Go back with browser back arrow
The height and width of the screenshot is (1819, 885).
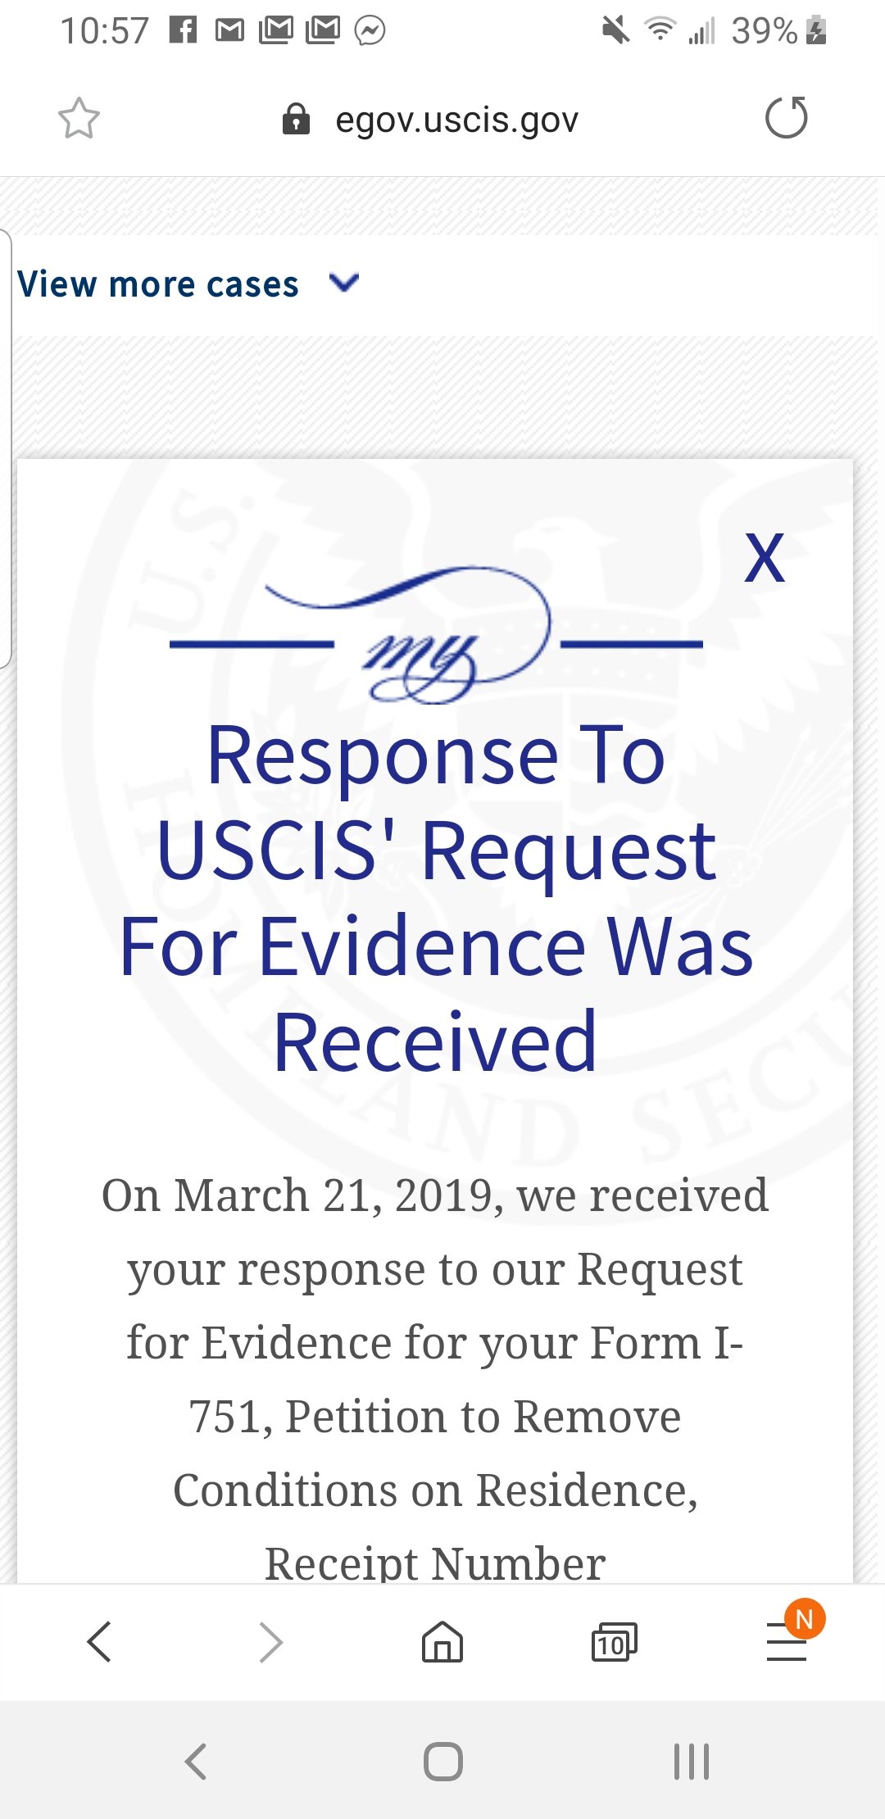coord(99,1641)
